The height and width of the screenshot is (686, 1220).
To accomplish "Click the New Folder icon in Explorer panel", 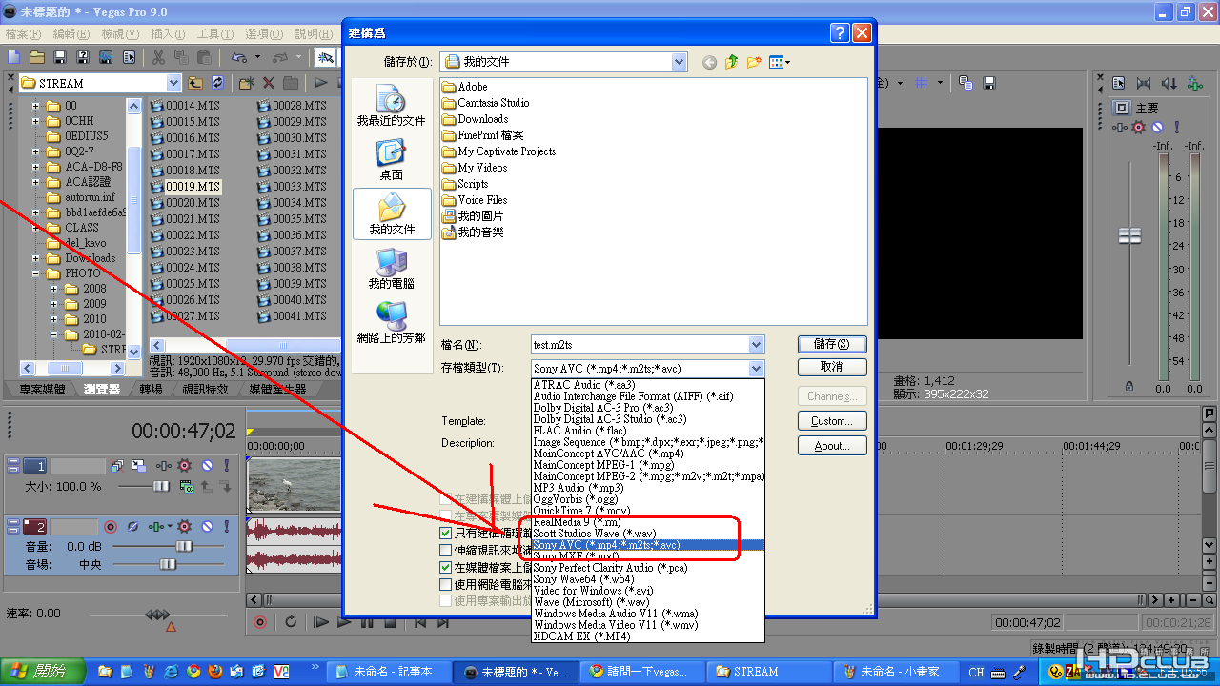I will (246, 83).
